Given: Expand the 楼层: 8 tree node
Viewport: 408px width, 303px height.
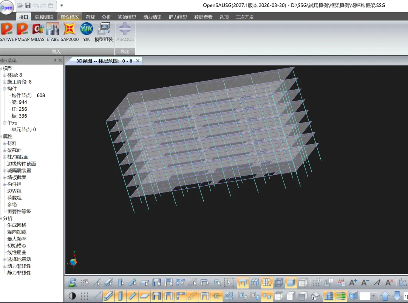Looking at the screenshot, I should coord(5,75).
